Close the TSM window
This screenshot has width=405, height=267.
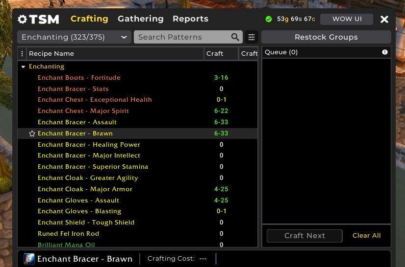click(x=384, y=19)
